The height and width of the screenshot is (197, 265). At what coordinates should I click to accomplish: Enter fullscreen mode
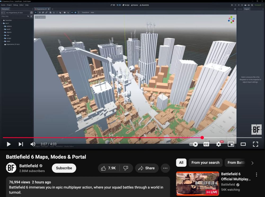point(255,144)
